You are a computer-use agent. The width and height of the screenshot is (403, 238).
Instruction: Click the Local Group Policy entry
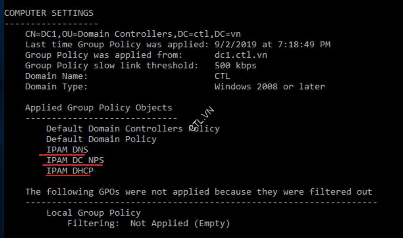click(x=93, y=213)
